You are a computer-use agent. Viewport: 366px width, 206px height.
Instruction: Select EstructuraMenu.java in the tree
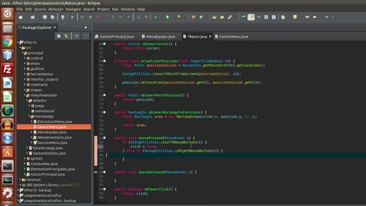click(x=55, y=121)
